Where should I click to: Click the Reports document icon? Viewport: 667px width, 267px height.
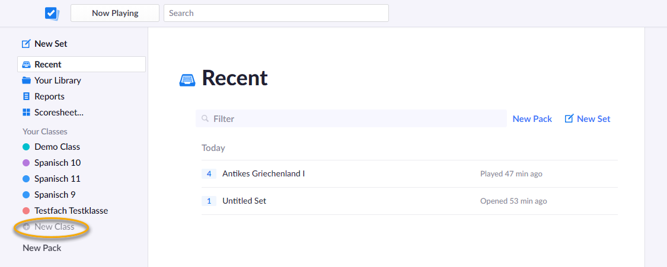26,96
